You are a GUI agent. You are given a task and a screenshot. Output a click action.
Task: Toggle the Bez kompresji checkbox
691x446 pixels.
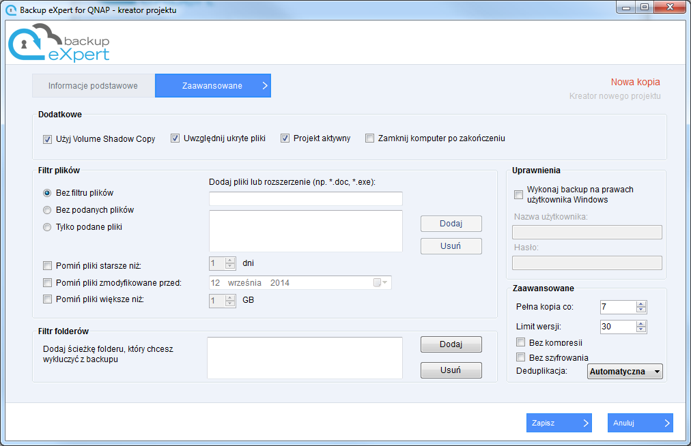(521, 342)
